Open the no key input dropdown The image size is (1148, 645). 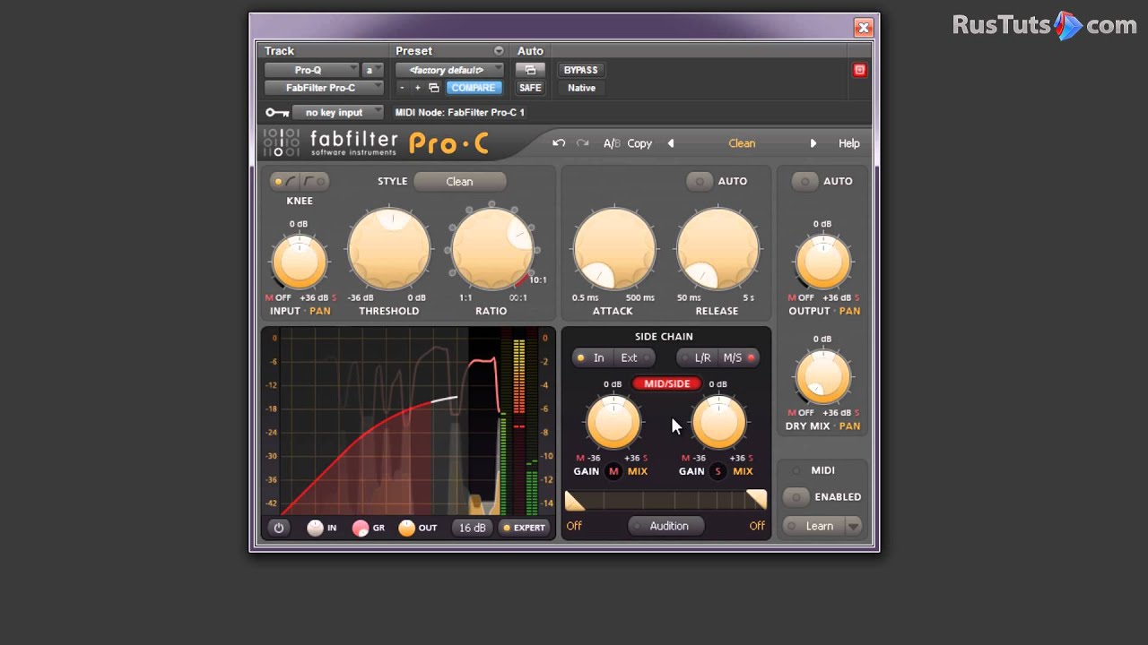(x=338, y=113)
